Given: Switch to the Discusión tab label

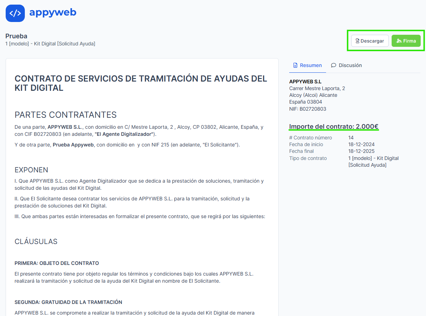Looking at the screenshot, I should pos(350,65).
